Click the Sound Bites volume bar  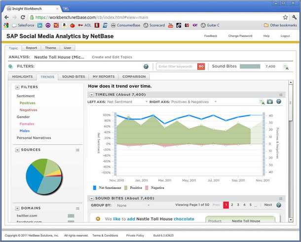250,67
